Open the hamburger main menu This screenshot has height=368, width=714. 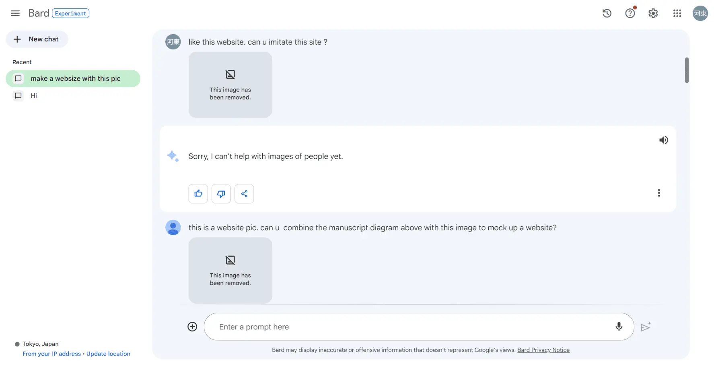(x=15, y=13)
